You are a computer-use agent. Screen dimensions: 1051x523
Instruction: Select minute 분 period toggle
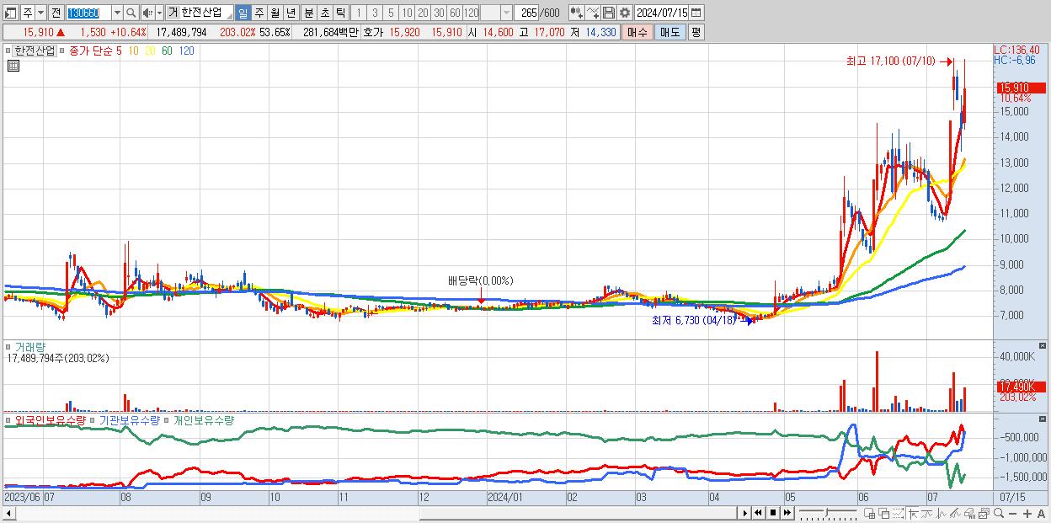point(308,13)
